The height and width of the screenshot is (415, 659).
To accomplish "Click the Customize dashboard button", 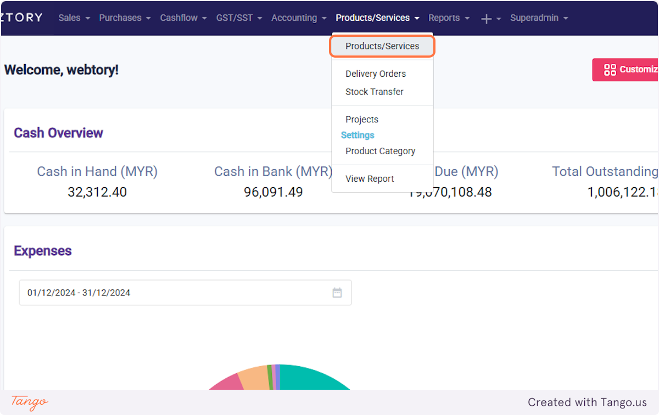I will tap(626, 70).
